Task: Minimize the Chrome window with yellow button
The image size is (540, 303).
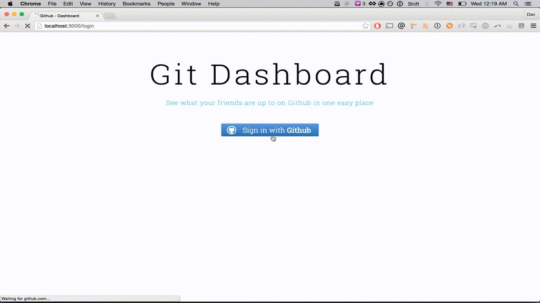Action: click(x=14, y=14)
